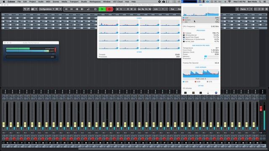Open the Transport menu
The width and height of the screenshot is (269, 151).
[x=74, y=2]
